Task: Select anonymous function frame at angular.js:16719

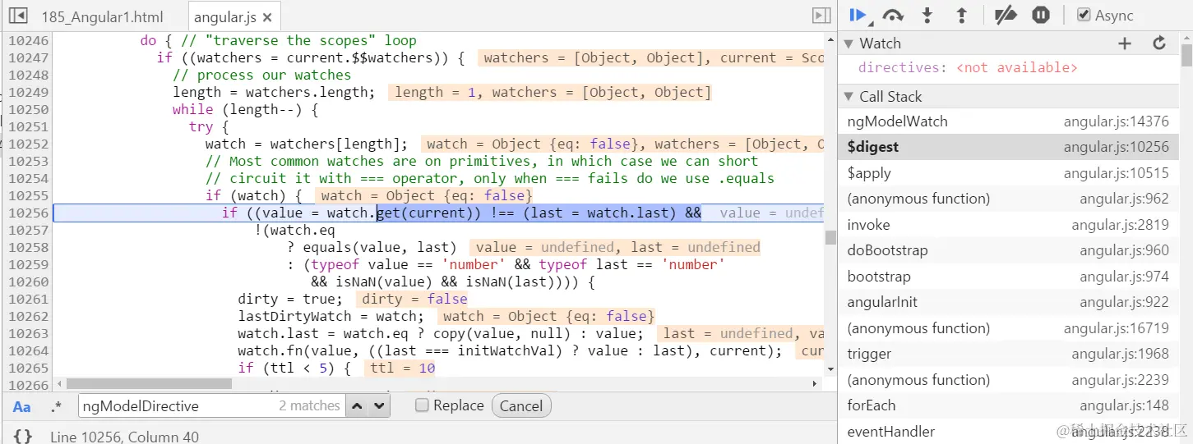Action: coord(1009,328)
